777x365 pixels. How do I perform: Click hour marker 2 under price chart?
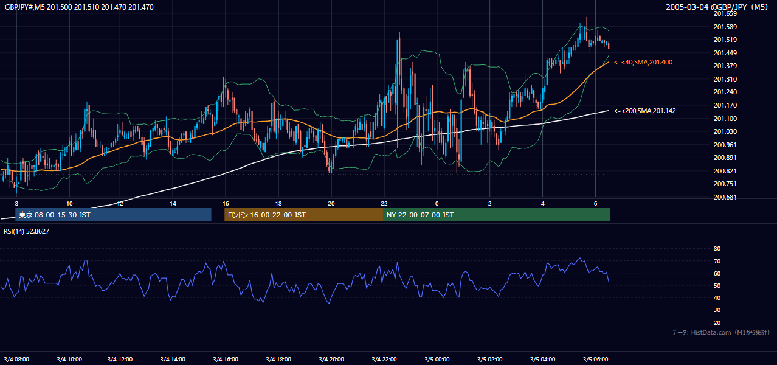tap(489, 203)
